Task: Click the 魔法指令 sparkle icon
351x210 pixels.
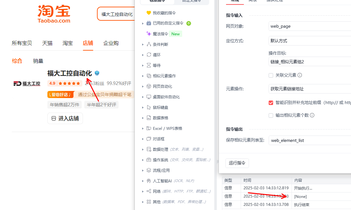Action: 149,34
